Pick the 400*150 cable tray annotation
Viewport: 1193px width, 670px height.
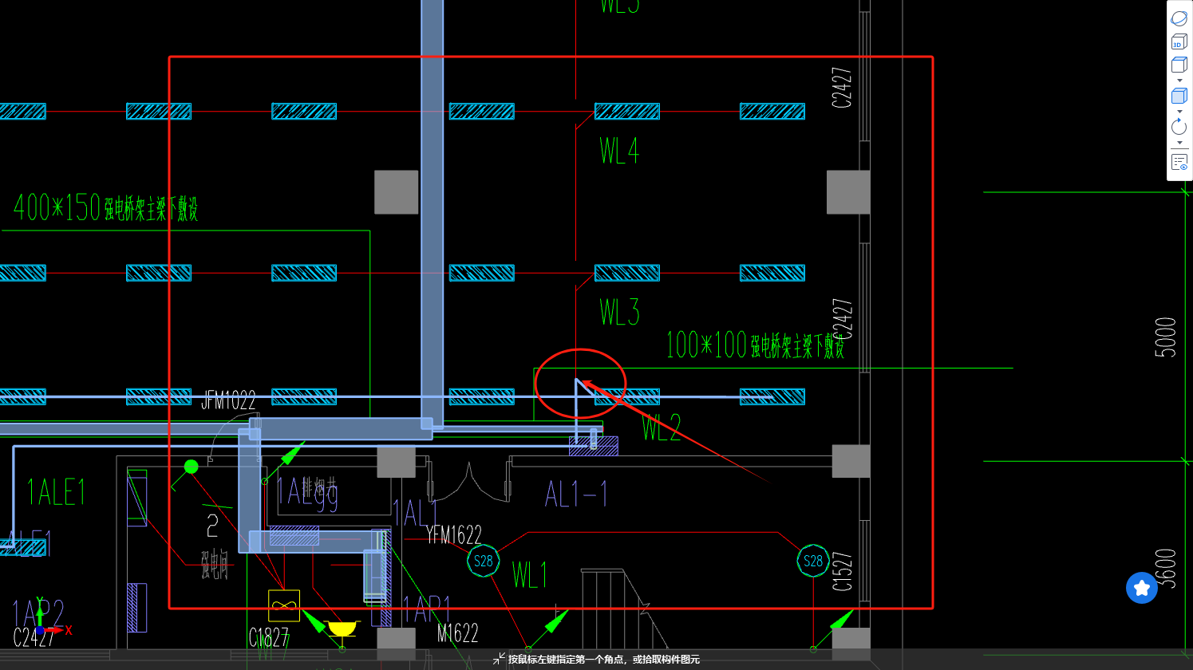[105, 207]
